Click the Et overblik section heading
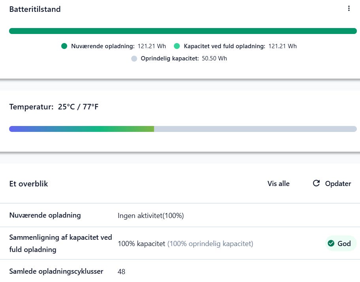The image size is (360, 282). pyautogui.click(x=28, y=184)
